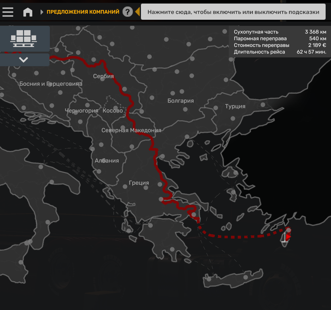Screen dimensions: 331x310
Task: Click the port anchor icon near destination
Action: pyautogui.click(x=285, y=238)
